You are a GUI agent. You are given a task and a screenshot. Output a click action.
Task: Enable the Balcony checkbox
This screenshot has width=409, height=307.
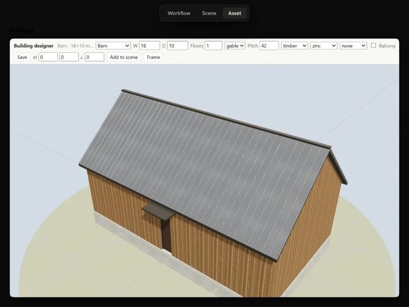coord(374,46)
